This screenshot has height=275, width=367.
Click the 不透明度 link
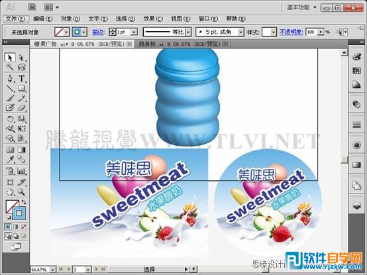tap(291, 32)
